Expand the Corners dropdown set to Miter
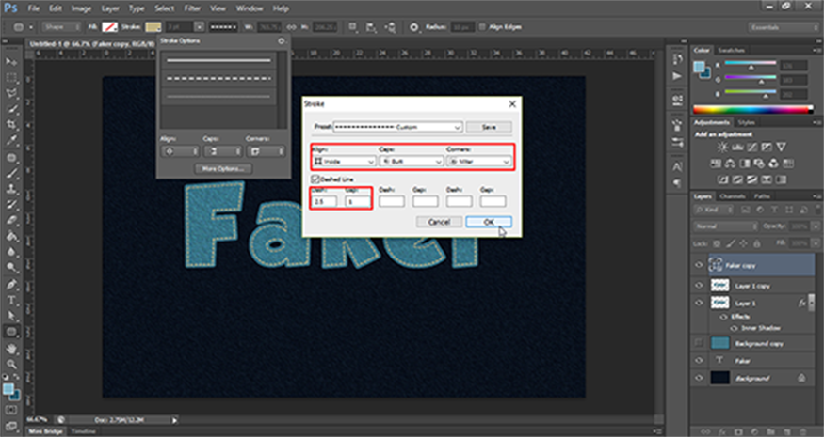Image resolution: width=824 pixels, height=437 pixels. [x=480, y=162]
